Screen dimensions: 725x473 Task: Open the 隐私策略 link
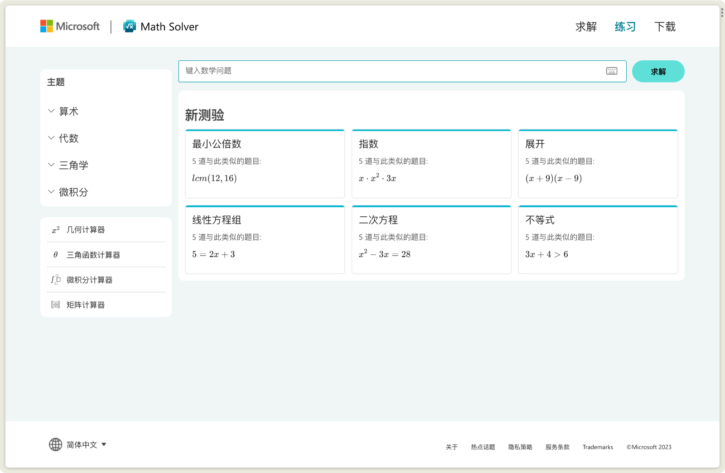[x=520, y=447]
